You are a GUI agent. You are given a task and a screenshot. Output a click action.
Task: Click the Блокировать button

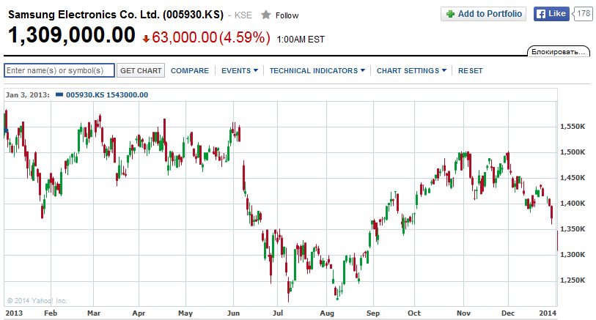559,52
